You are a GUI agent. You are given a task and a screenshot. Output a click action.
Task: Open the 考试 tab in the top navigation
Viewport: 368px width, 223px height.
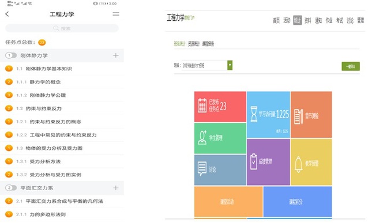(339, 20)
